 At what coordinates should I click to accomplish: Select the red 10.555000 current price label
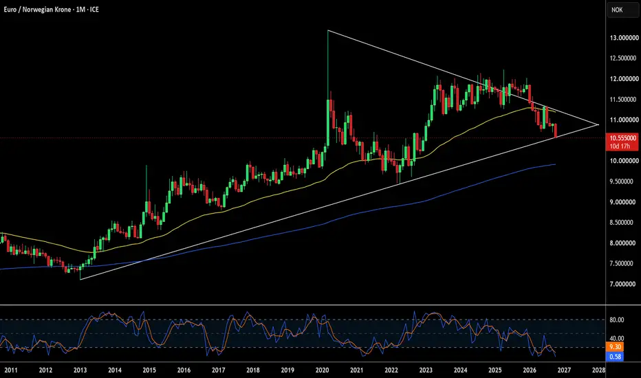622,138
